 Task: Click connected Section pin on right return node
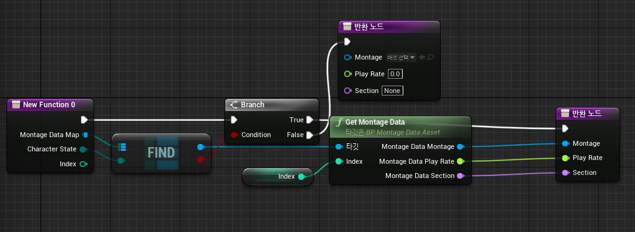pyautogui.click(x=566, y=172)
